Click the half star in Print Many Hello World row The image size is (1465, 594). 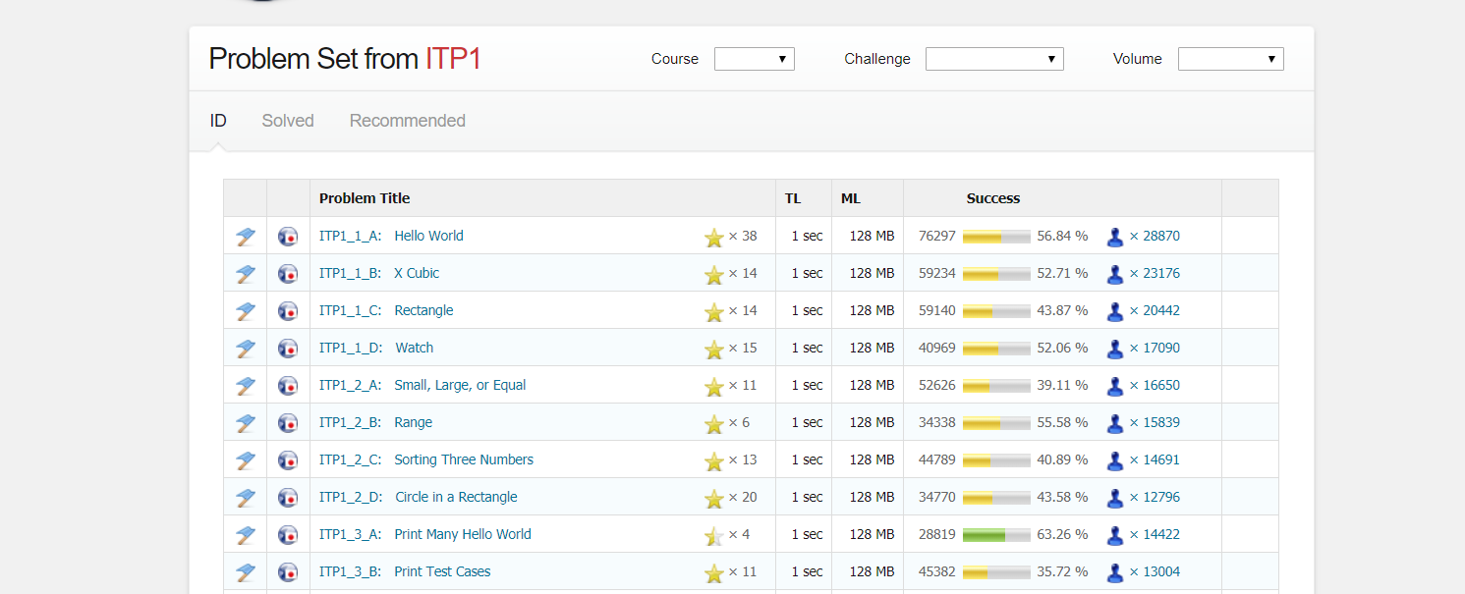tap(714, 535)
